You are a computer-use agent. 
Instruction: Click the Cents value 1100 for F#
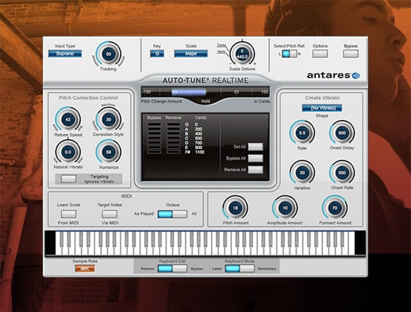click(x=200, y=152)
